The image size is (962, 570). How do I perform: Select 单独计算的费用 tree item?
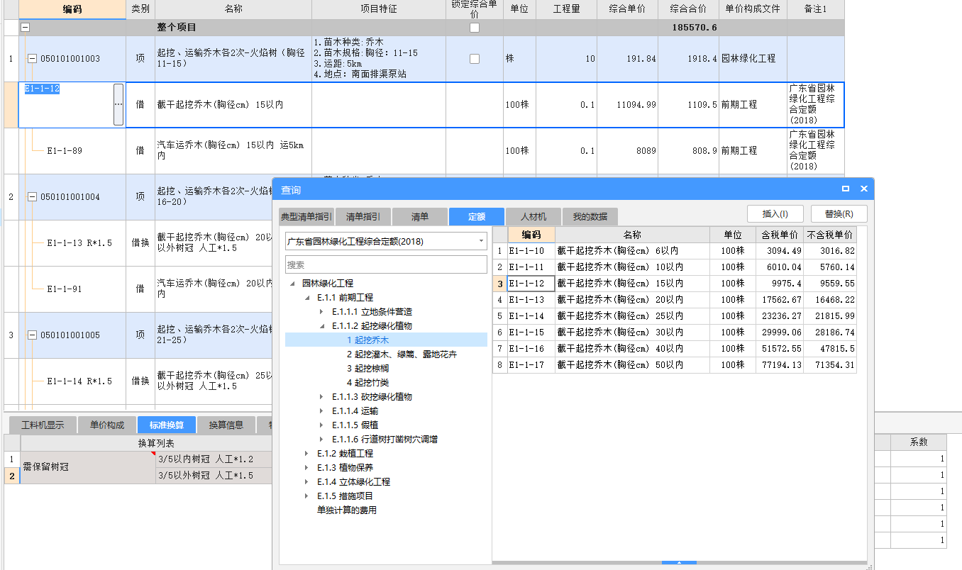coord(346,510)
